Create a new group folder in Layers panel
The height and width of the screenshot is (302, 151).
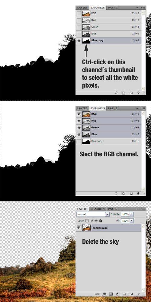tap(124, 294)
